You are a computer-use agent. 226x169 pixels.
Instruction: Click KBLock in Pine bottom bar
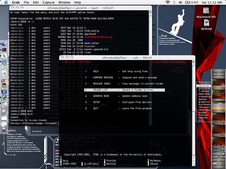pos(154,164)
